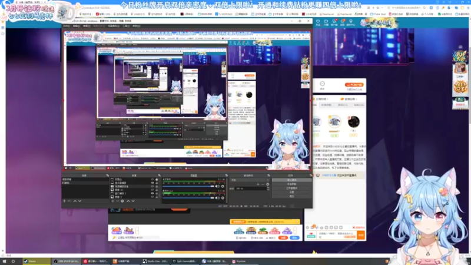This screenshot has width=471, height=265.
Task: Open Settings from OBS Controls
Action: tap(291, 192)
